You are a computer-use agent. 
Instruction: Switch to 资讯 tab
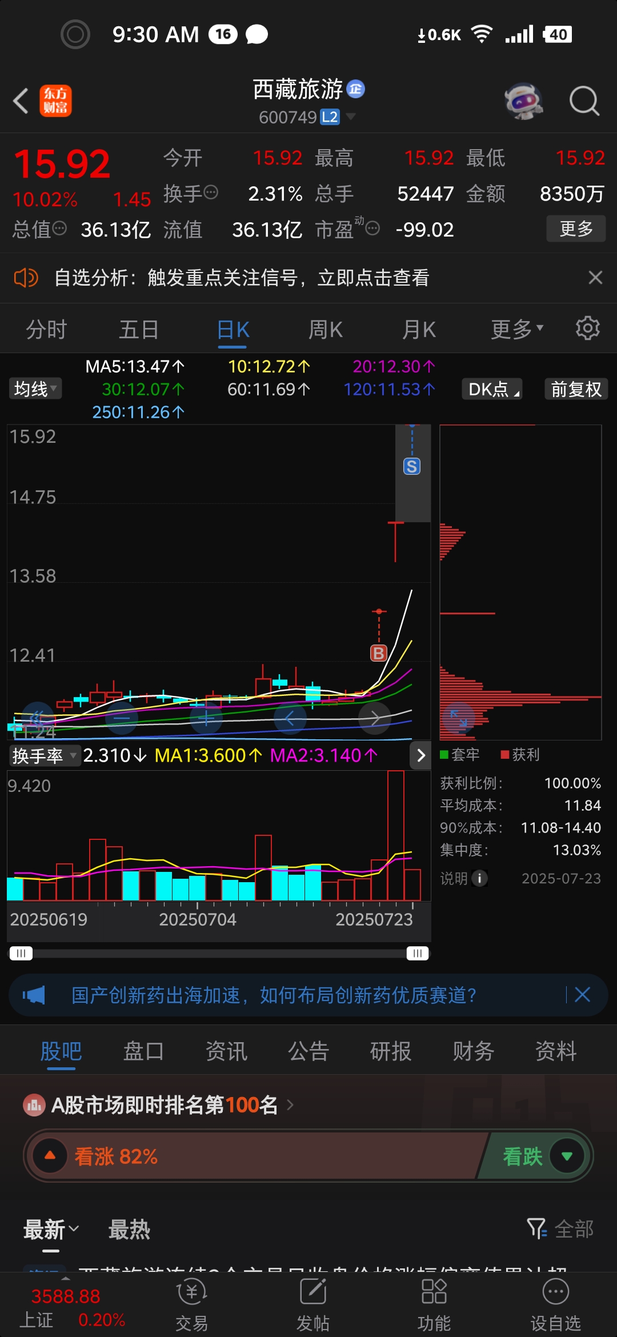(x=226, y=1051)
